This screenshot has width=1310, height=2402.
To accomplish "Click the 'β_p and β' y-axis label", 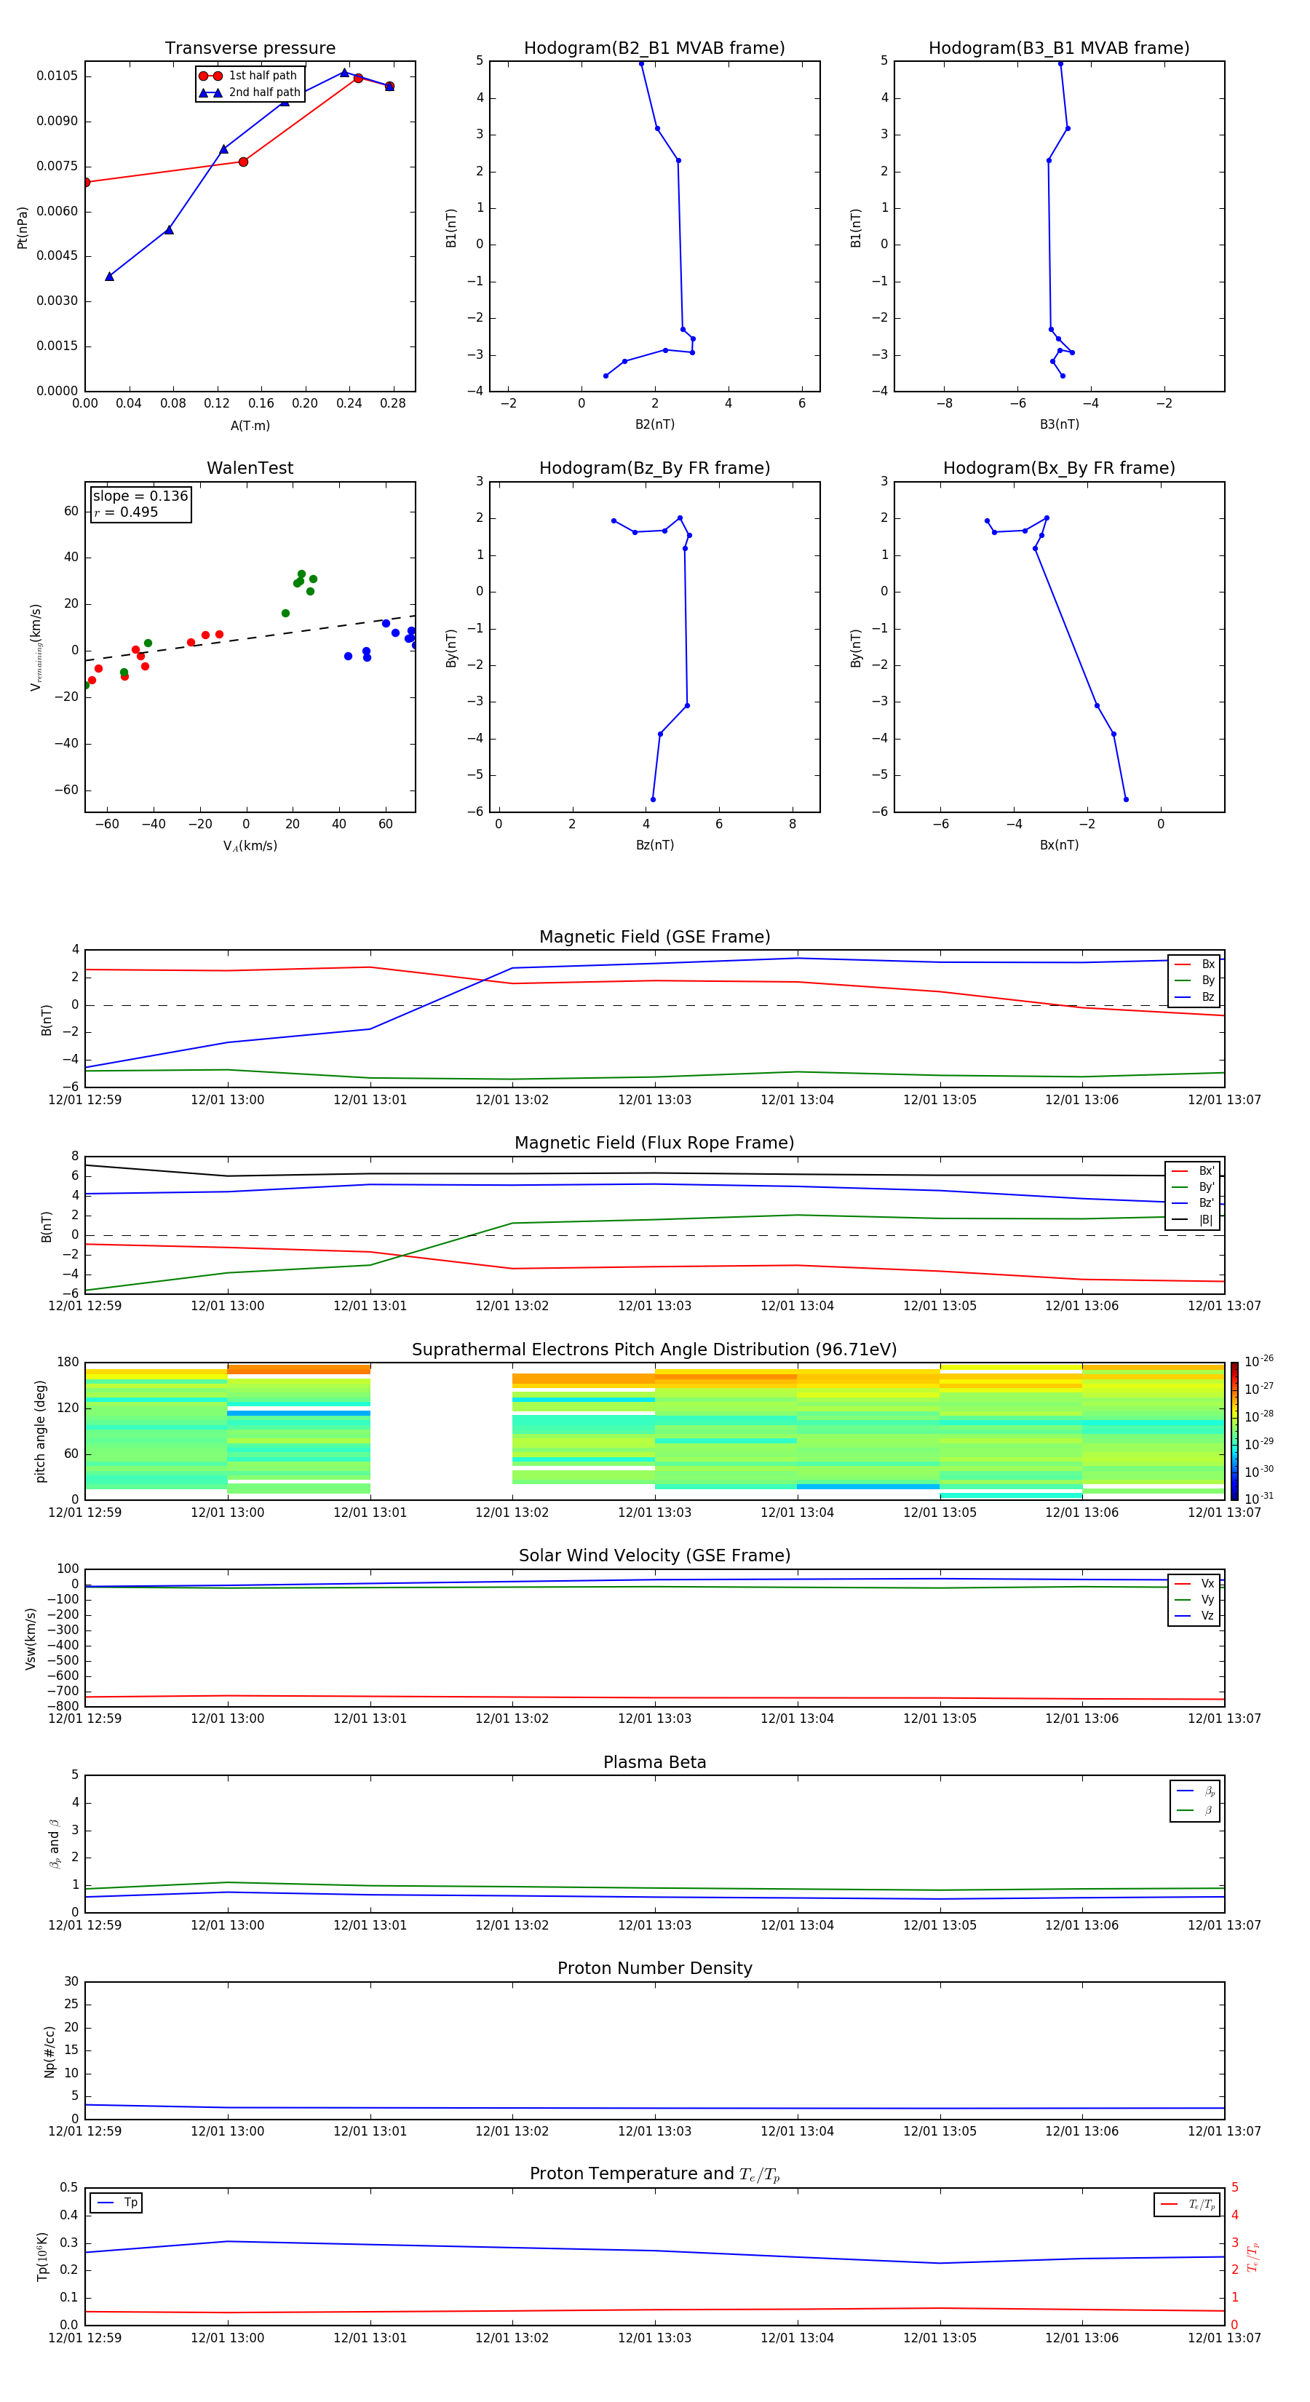I will (55, 1844).
